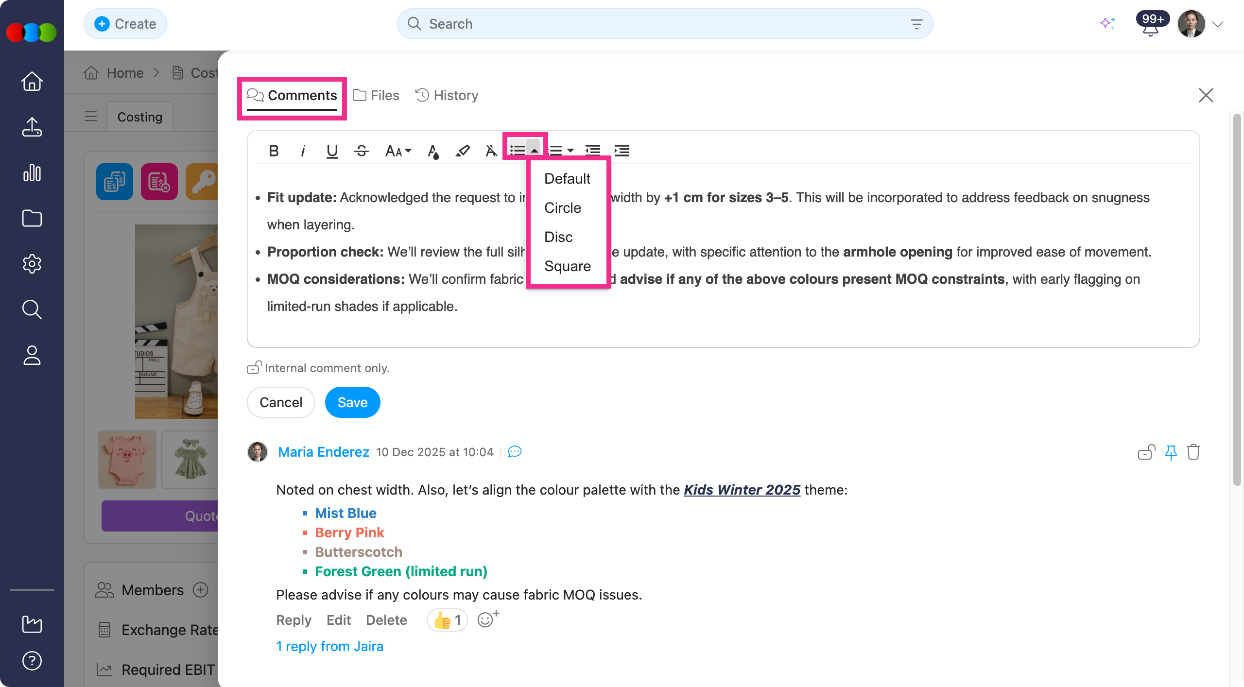Open font size dropdown

tap(398, 151)
